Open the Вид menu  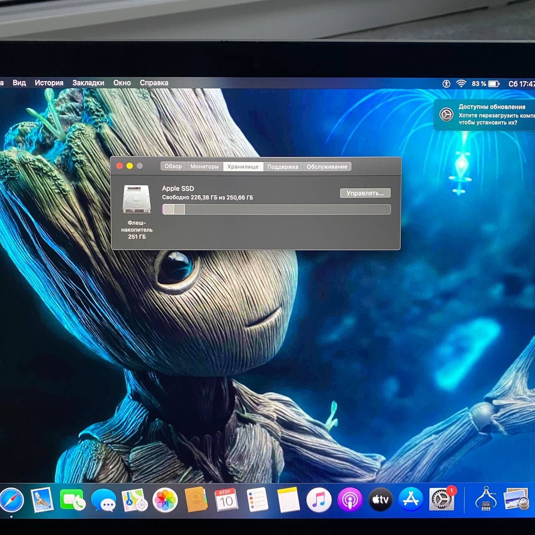pyautogui.click(x=19, y=83)
